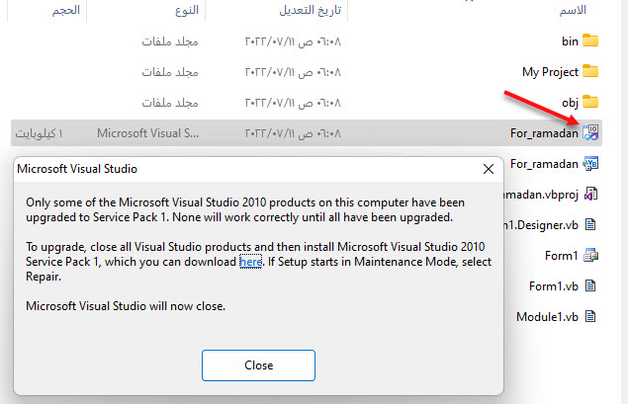Select the Module1.vb file icon
Image resolution: width=628 pixels, height=404 pixels.
pyautogui.click(x=590, y=316)
